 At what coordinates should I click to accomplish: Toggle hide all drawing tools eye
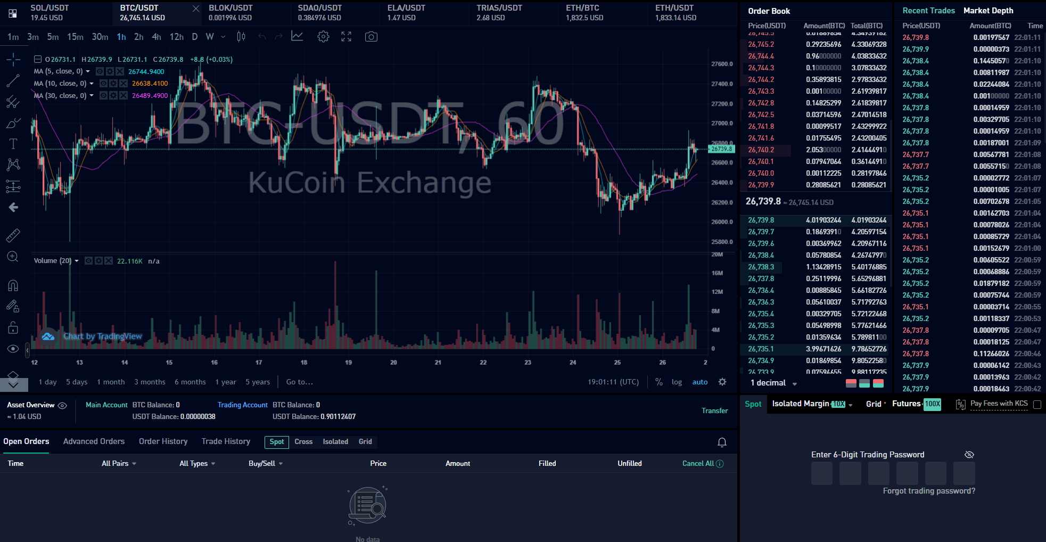[x=13, y=349]
